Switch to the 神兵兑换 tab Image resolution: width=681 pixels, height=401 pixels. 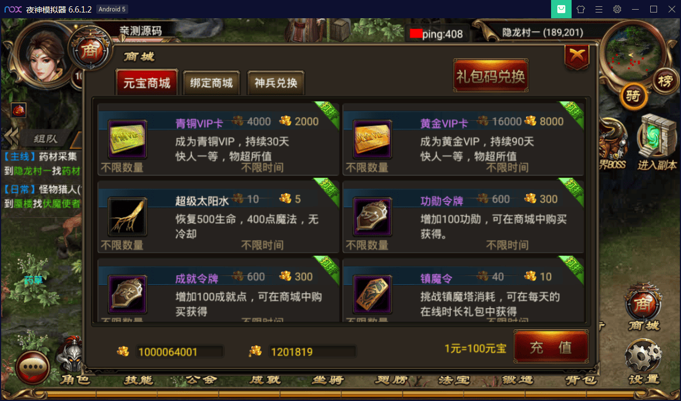[x=276, y=83]
